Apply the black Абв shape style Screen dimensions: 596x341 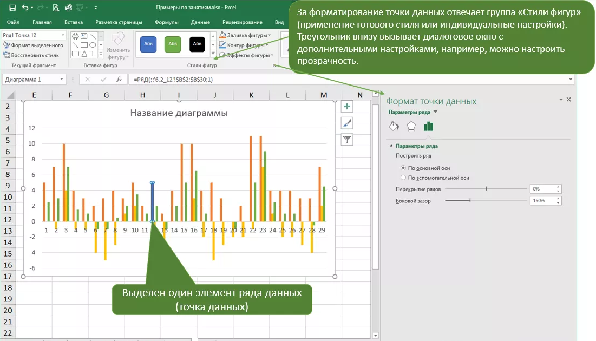click(x=197, y=44)
